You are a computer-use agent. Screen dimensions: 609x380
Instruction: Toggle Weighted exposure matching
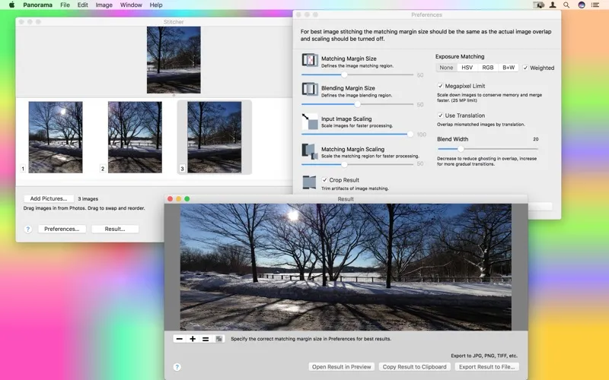coord(525,68)
